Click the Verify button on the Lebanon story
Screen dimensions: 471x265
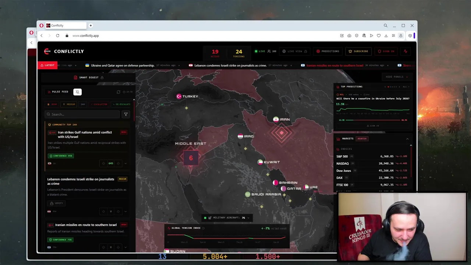57,203
